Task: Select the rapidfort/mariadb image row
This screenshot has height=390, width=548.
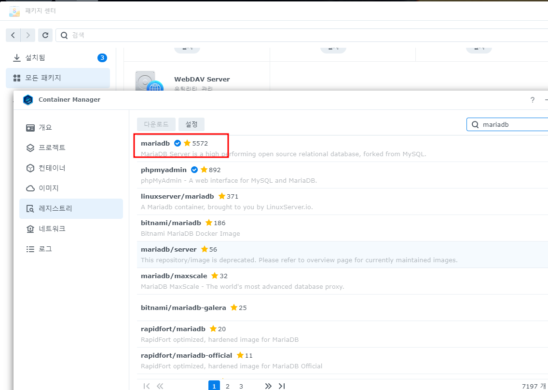Action: click(x=342, y=335)
